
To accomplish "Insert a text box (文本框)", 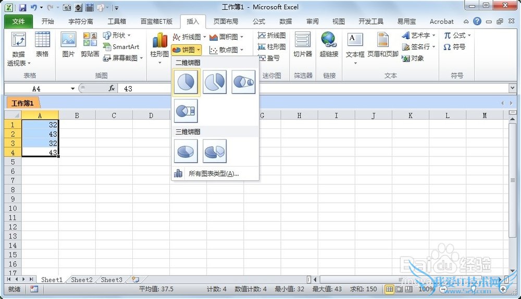I will pyautogui.click(x=355, y=48).
